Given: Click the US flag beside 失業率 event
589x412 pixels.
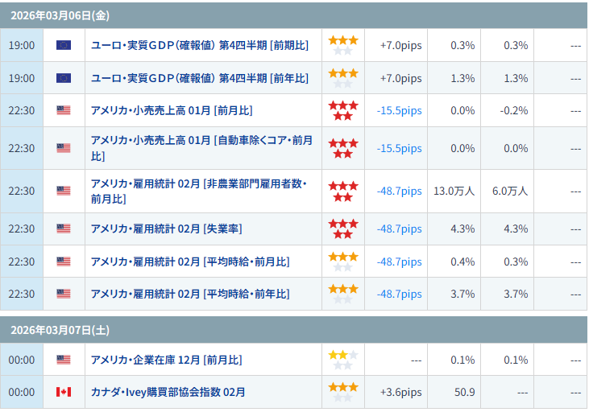Looking at the screenshot, I should (64, 229).
